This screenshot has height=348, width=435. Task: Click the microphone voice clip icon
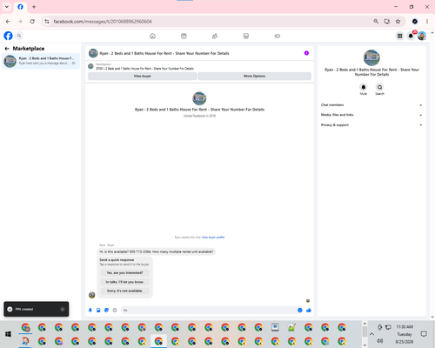point(90,311)
